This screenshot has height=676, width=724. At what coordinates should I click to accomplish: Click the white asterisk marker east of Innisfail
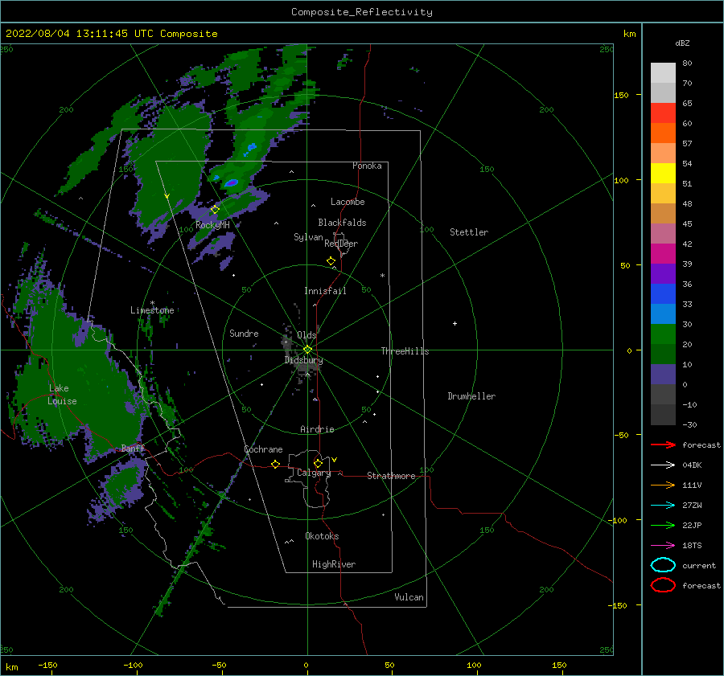tap(382, 276)
